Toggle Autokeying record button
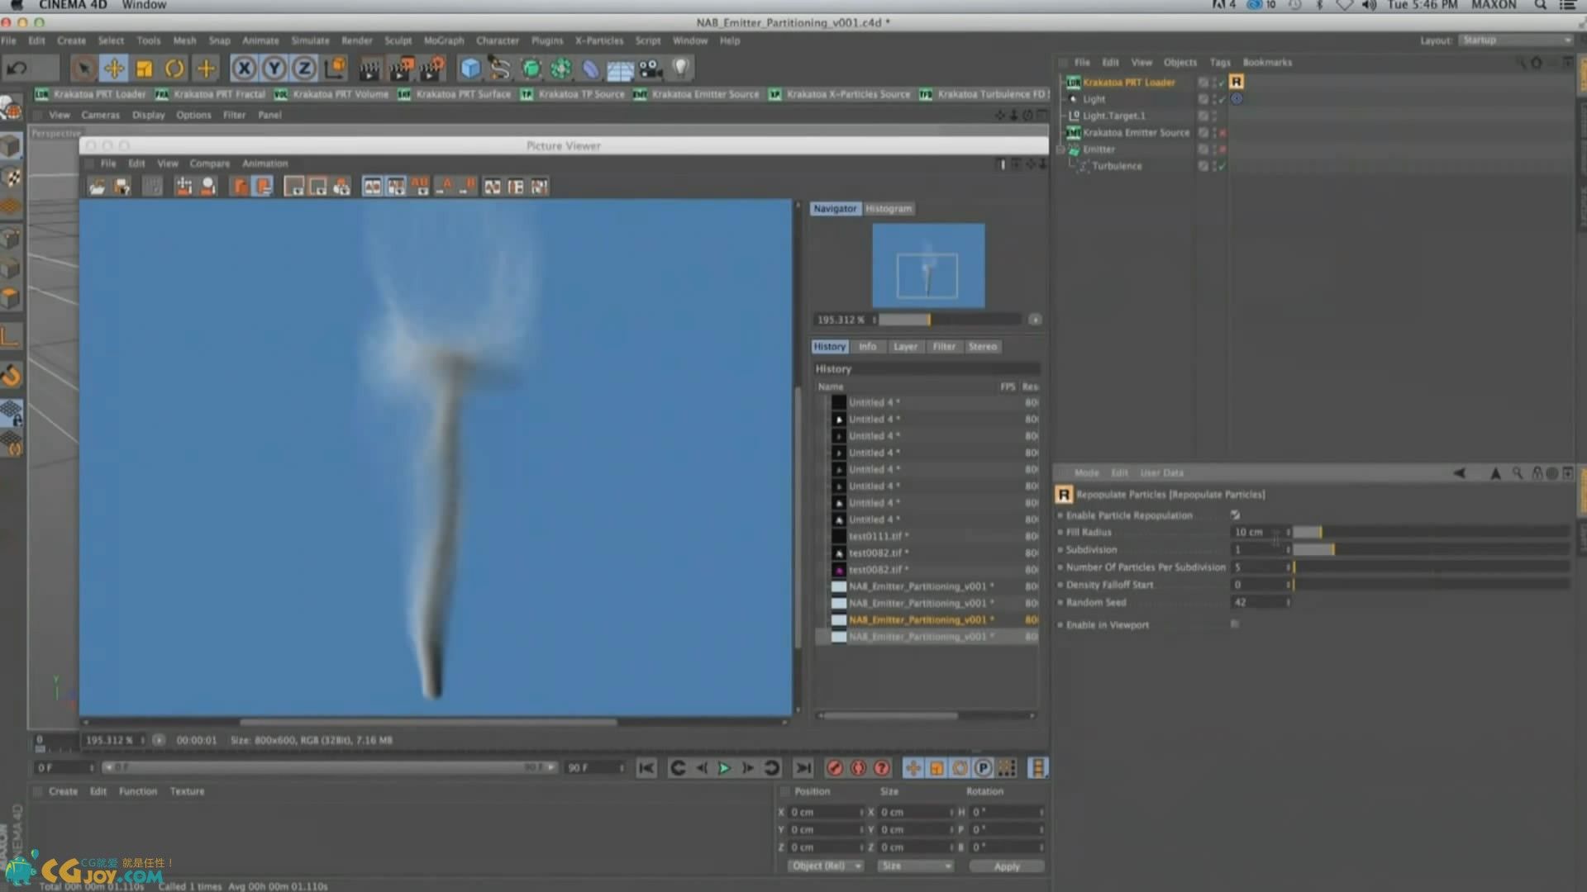Viewport: 1587px width, 892px height. pos(858,768)
